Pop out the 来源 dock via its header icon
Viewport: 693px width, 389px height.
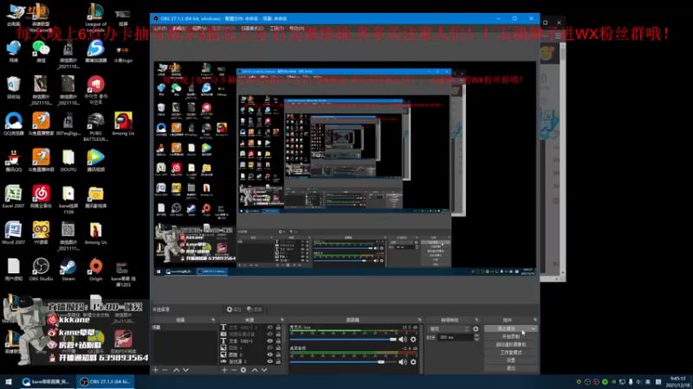[282, 320]
